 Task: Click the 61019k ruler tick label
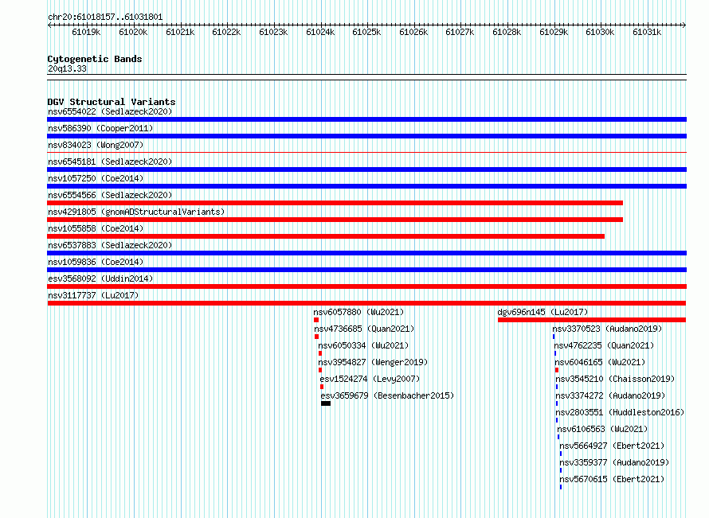86,32
